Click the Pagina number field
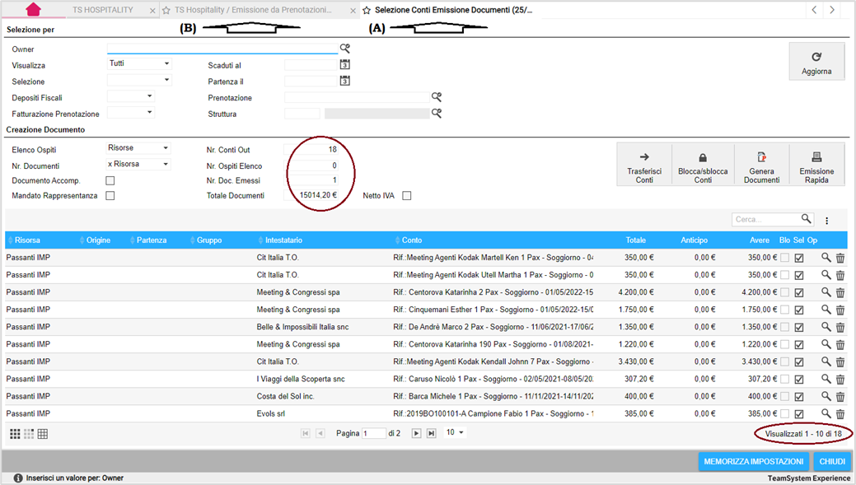This screenshot has height=485, width=856. click(374, 433)
